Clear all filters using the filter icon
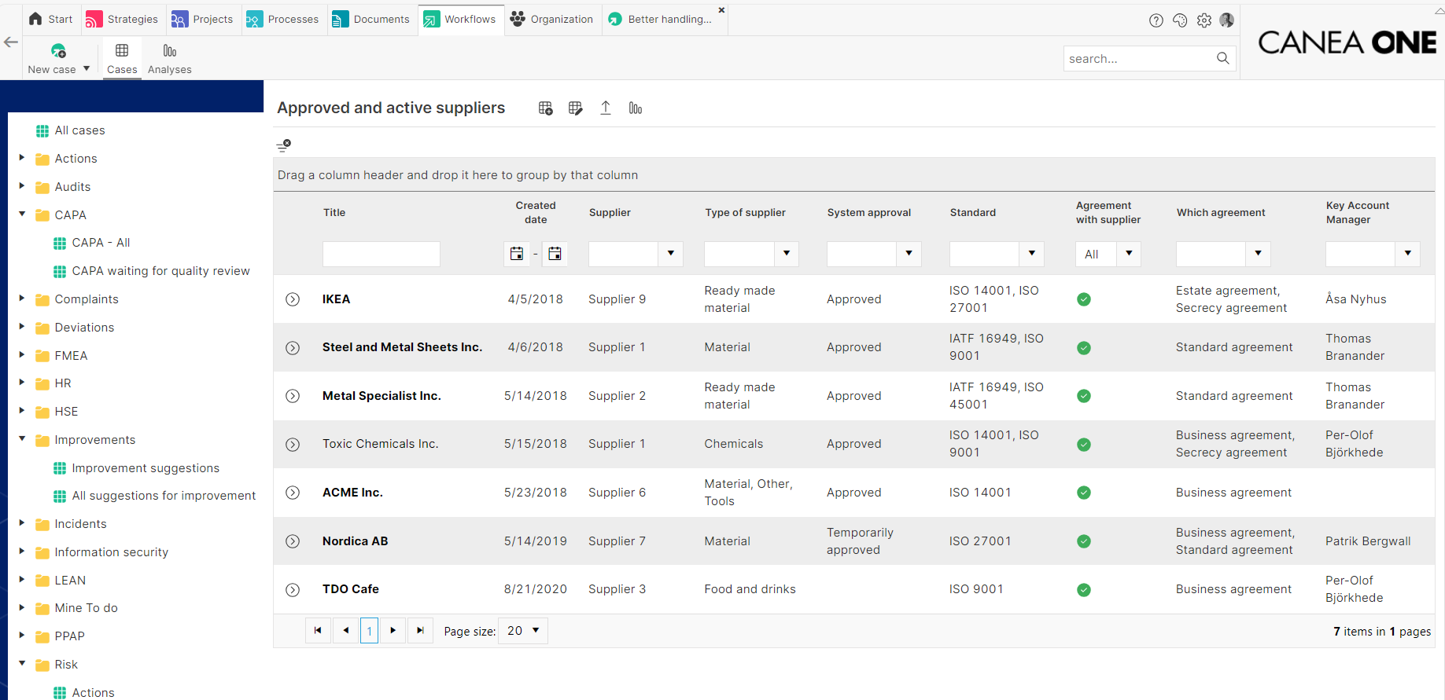Image resolution: width=1445 pixels, height=700 pixels. (x=284, y=145)
